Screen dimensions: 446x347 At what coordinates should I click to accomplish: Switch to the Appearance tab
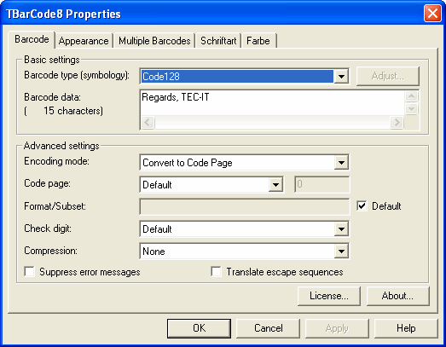tap(84, 41)
